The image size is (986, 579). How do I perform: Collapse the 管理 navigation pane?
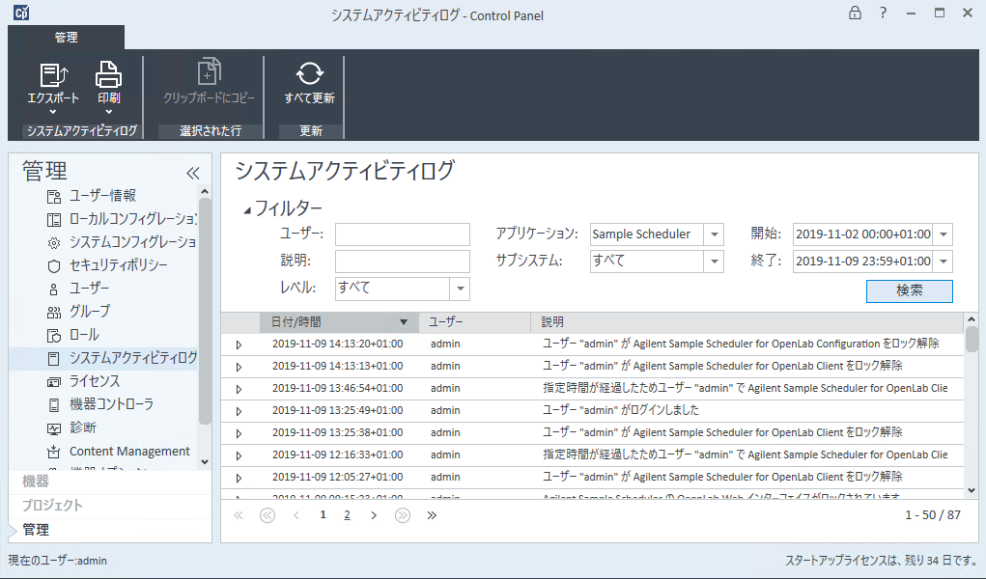[x=192, y=173]
